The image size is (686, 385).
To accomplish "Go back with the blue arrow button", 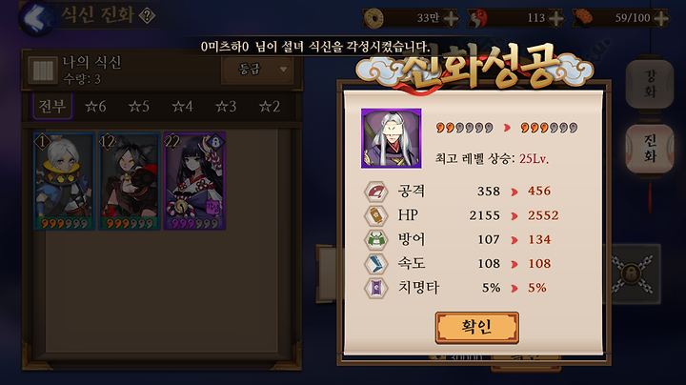I will (36, 17).
